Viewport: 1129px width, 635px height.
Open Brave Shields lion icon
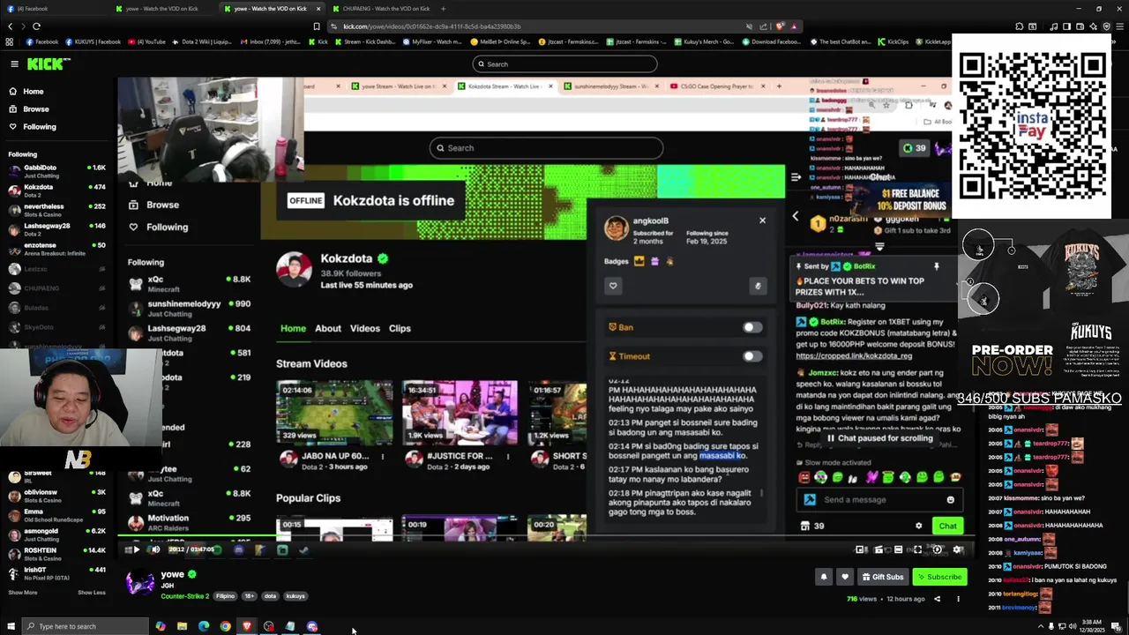[x=779, y=26]
